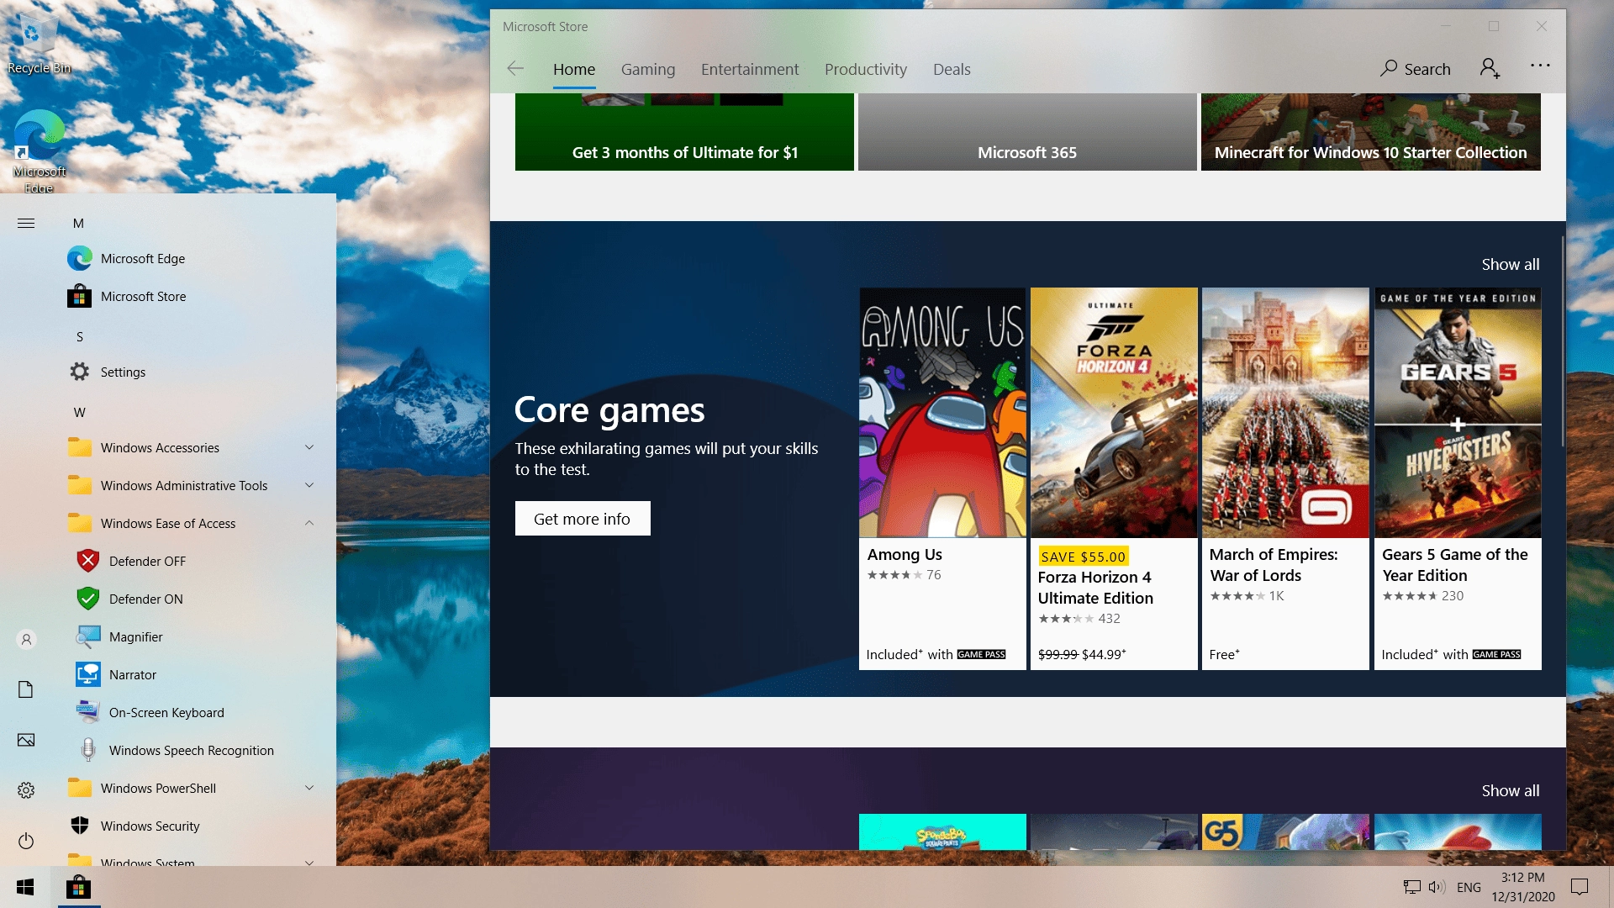Switch to the Entertainment tab
The height and width of the screenshot is (908, 1614).
[x=750, y=69]
